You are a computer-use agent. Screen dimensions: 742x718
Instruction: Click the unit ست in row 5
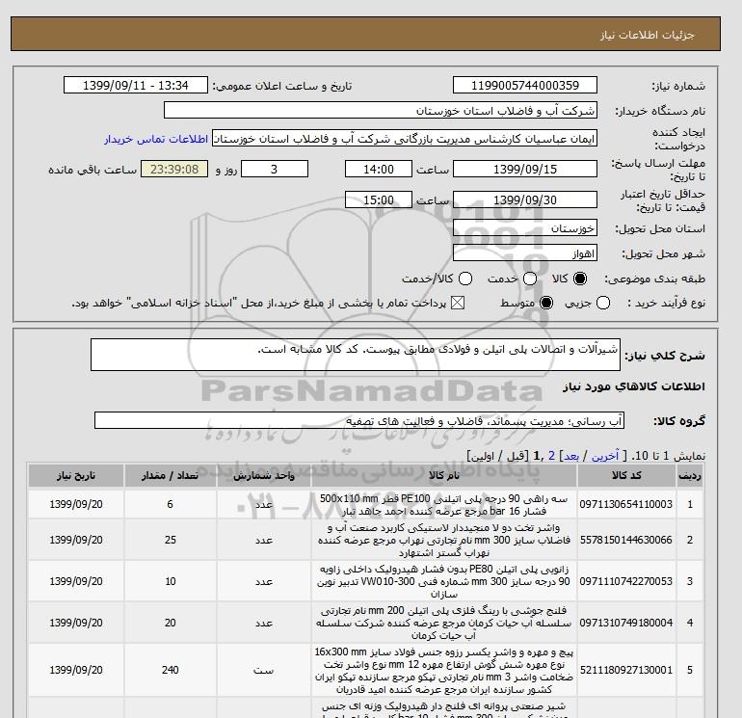click(x=264, y=670)
